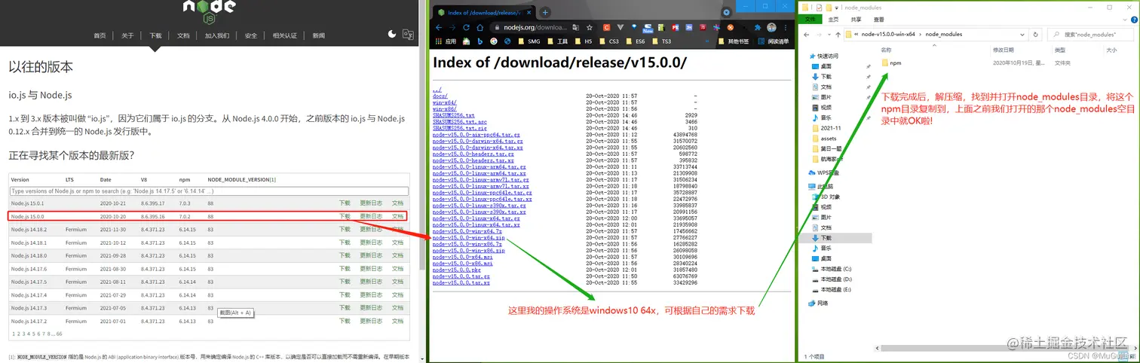The image size is (1140, 363).
Task: Click 文档 link for Node.js 14.18.2
Action: point(397,230)
